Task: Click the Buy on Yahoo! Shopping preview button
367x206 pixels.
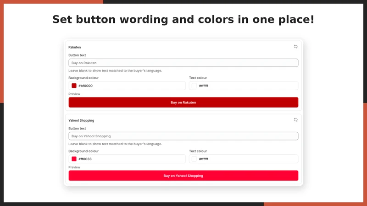Action: point(183,176)
